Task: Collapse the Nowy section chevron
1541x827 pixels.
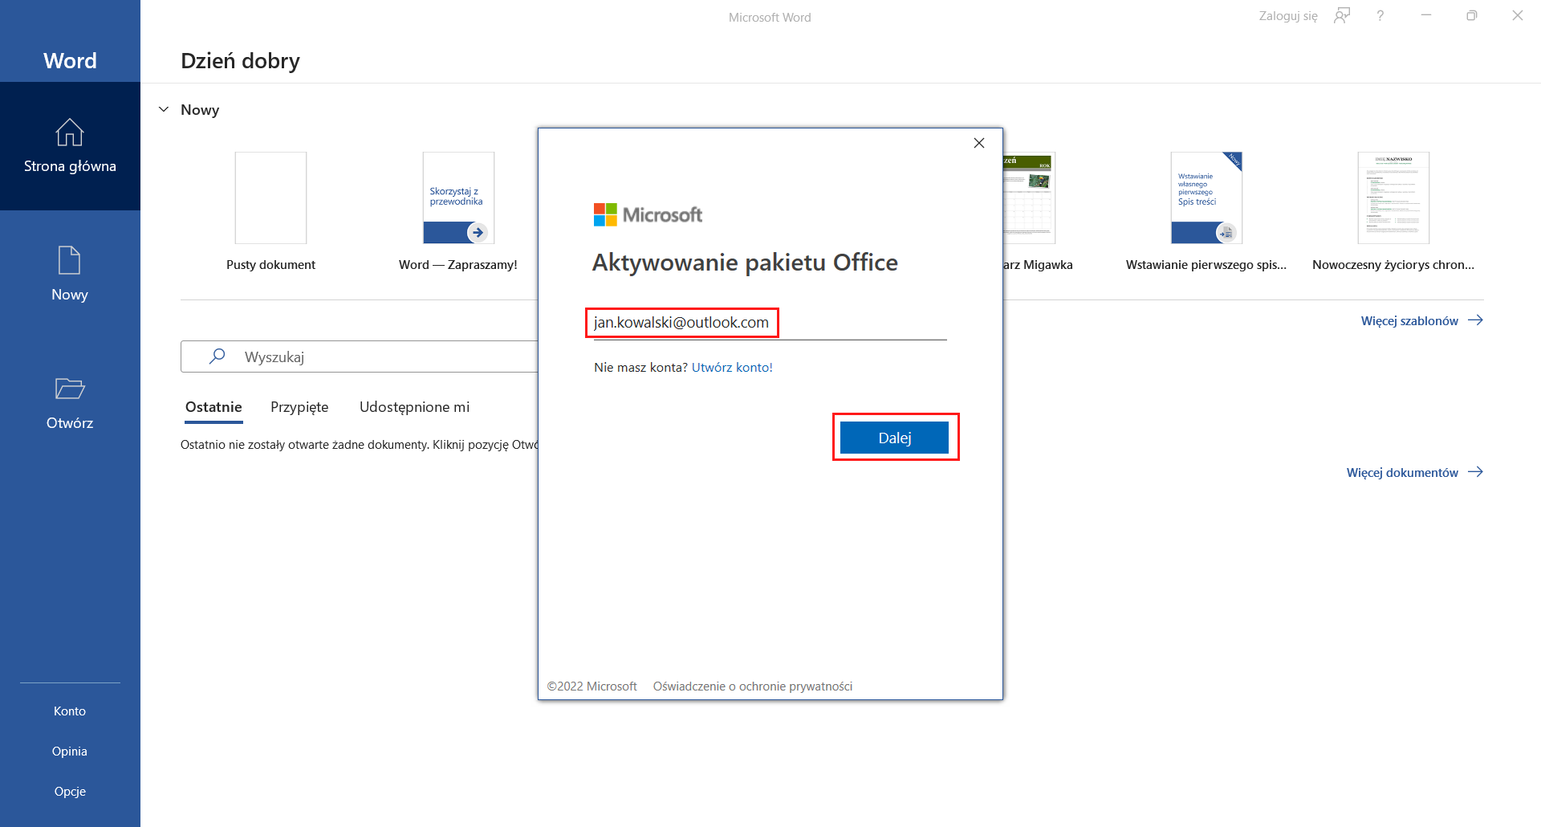Action: pos(164,109)
